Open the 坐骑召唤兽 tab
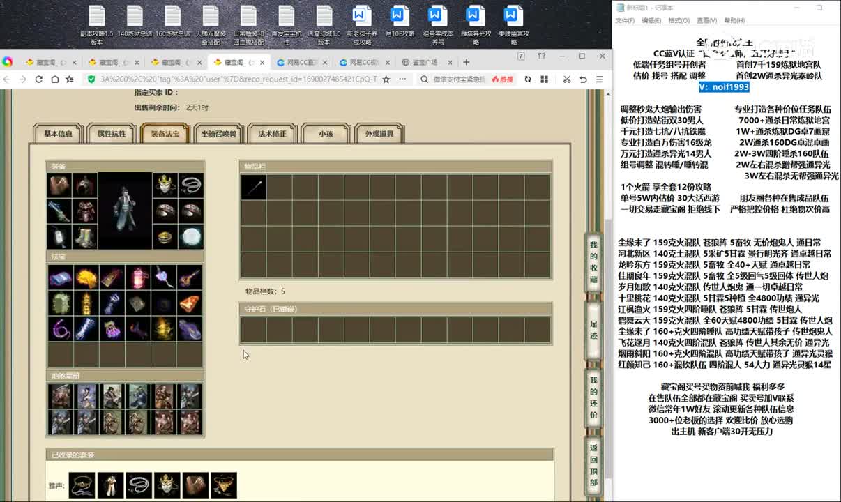 (x=218, y=134)
